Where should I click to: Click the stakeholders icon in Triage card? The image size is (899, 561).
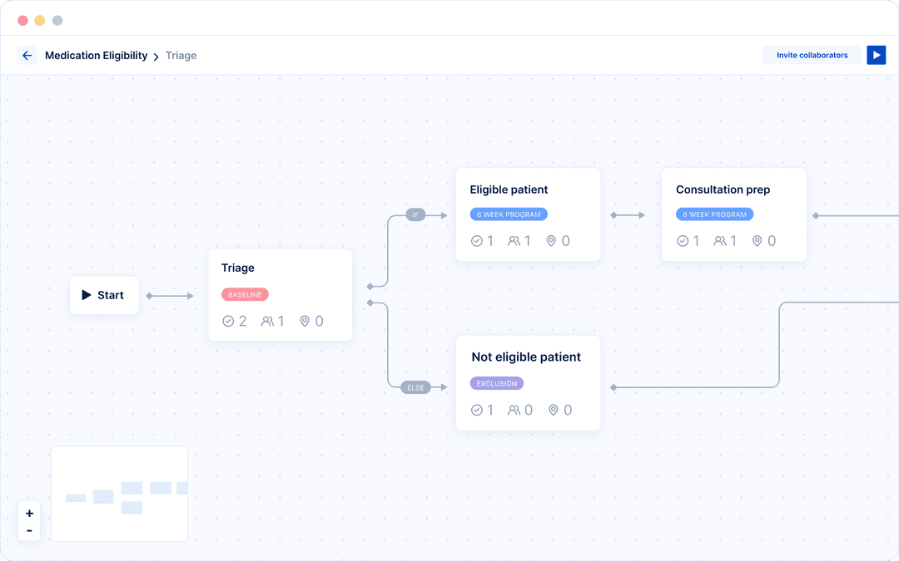267,321
